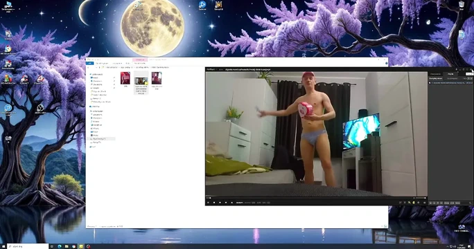Viewport: 474px width, 249px height.
Task: Click the taskbar search box
Action: coord(28,246)
